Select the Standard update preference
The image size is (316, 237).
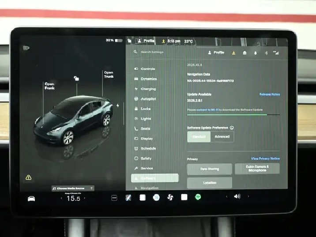click(x=199, y=137)
